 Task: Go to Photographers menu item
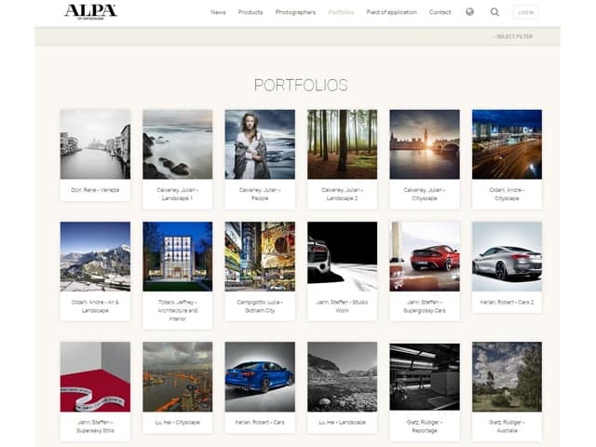pos(295,12)
